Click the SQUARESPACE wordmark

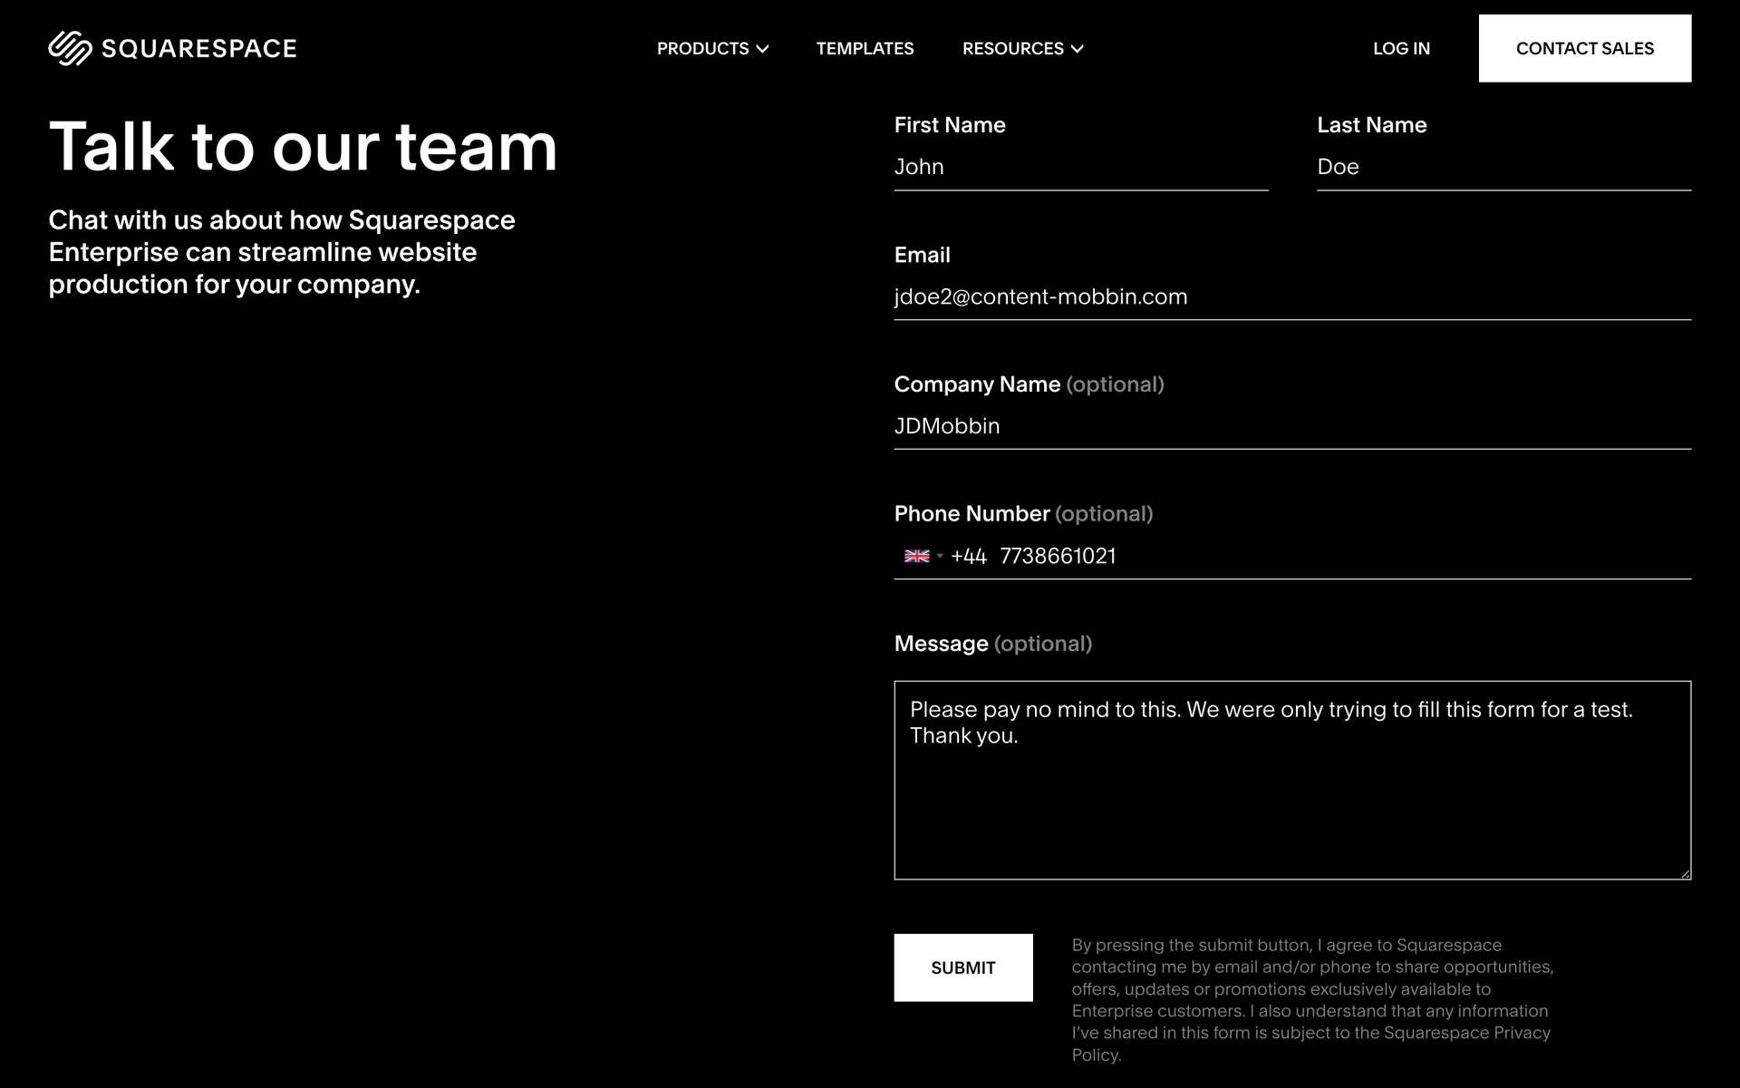coord(198,49)
